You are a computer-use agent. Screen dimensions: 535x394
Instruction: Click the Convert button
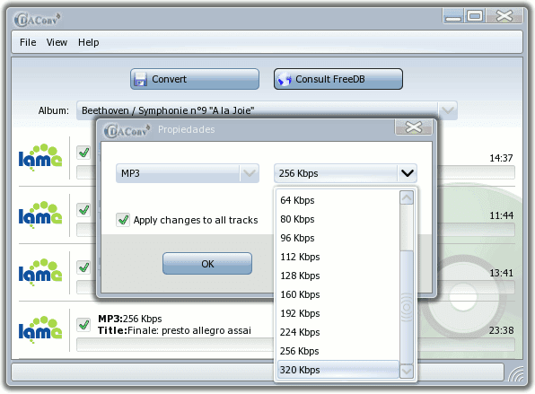coord(195,79)
